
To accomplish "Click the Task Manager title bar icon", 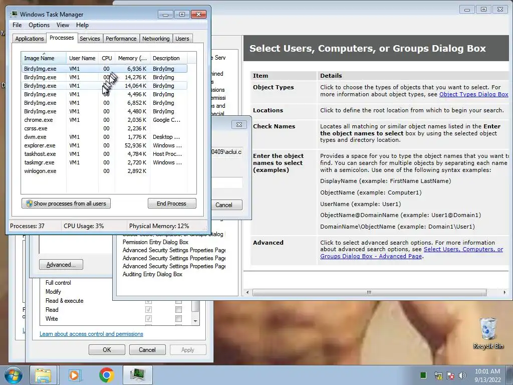I will coord(14,15).
